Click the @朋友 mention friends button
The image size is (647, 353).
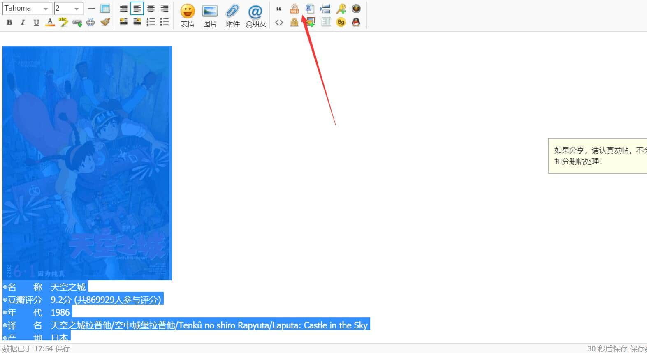click(256, 16)
